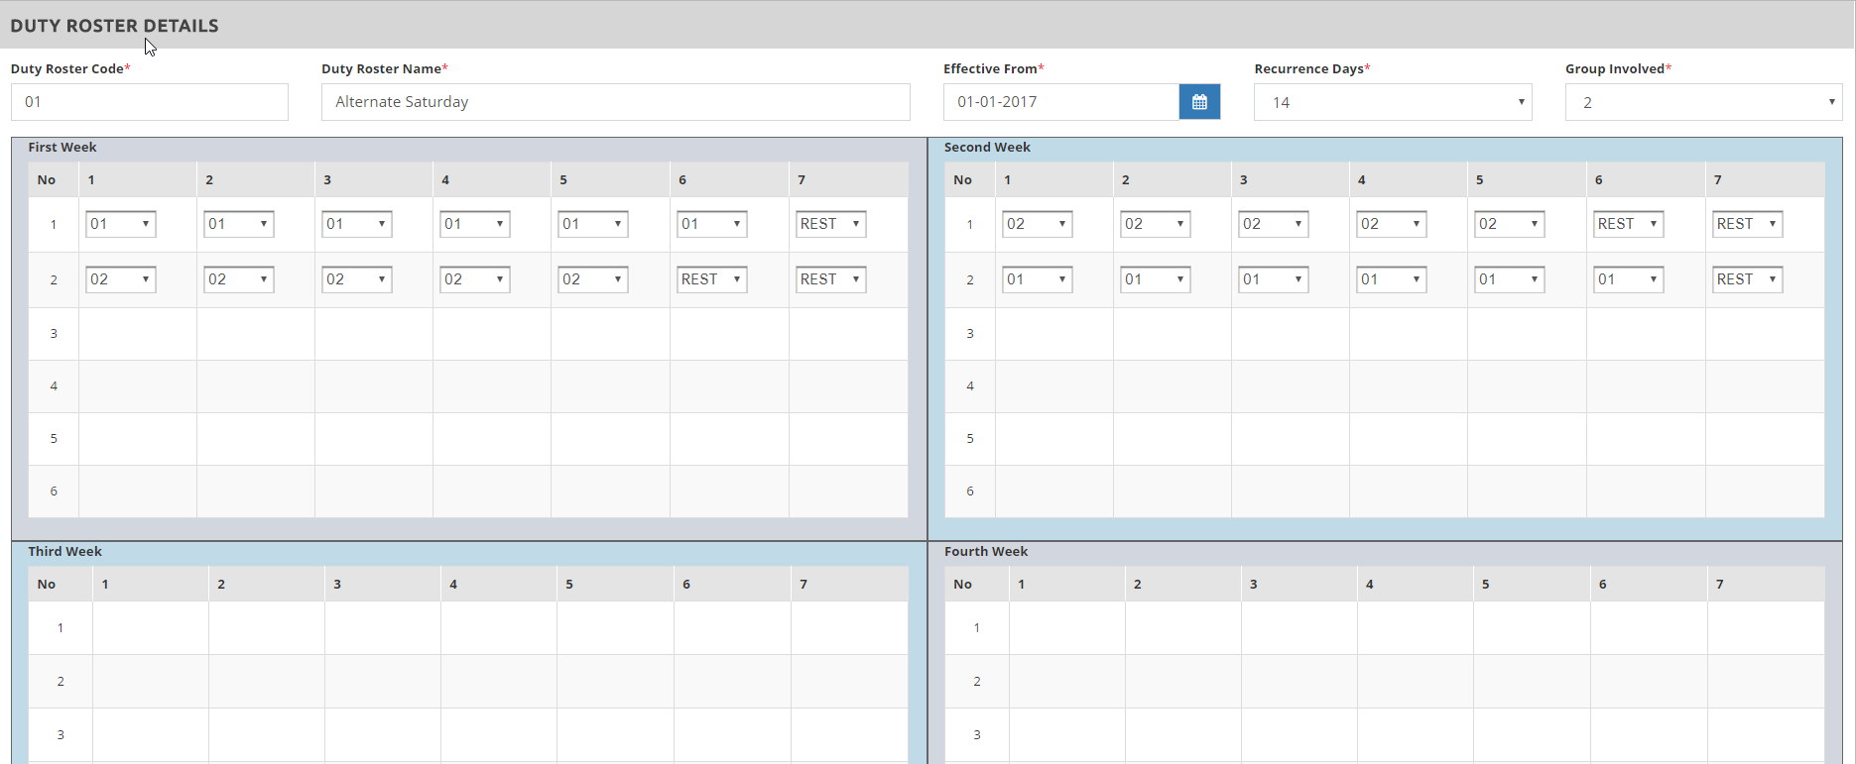Open Second Week row 2 day 7 REST dropdown
Image resolution: width=1856 pixels, height=764 pixels.
[x=1748, y=279]
